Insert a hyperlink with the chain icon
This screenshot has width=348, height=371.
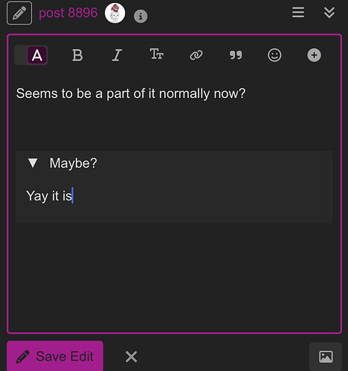[x=196, y=55]
